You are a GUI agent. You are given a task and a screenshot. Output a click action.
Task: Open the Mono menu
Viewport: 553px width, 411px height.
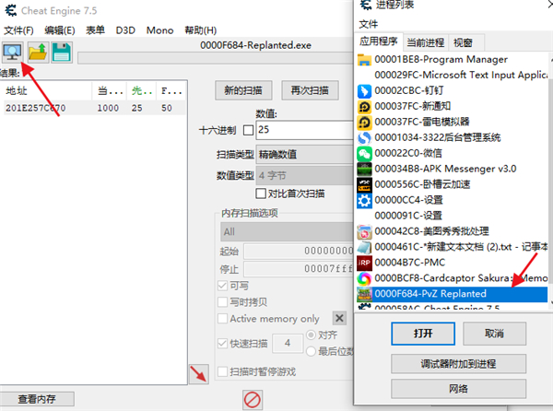[159, 30]
